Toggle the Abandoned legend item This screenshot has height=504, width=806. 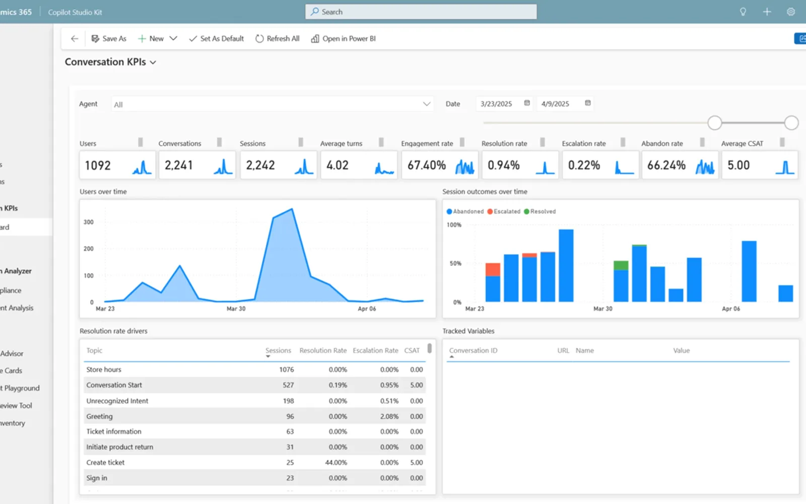click(465, 212)
